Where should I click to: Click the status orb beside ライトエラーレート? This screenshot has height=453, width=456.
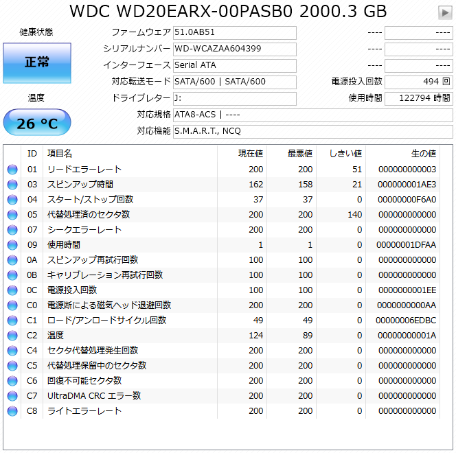(x=12, y=411)
